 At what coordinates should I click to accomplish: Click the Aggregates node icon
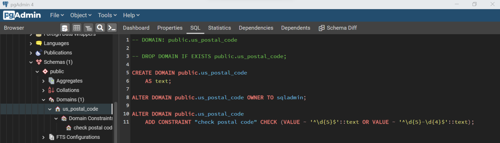pos(51,81)
